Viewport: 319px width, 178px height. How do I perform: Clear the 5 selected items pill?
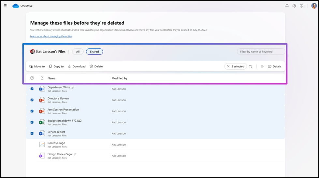[229, 66]
